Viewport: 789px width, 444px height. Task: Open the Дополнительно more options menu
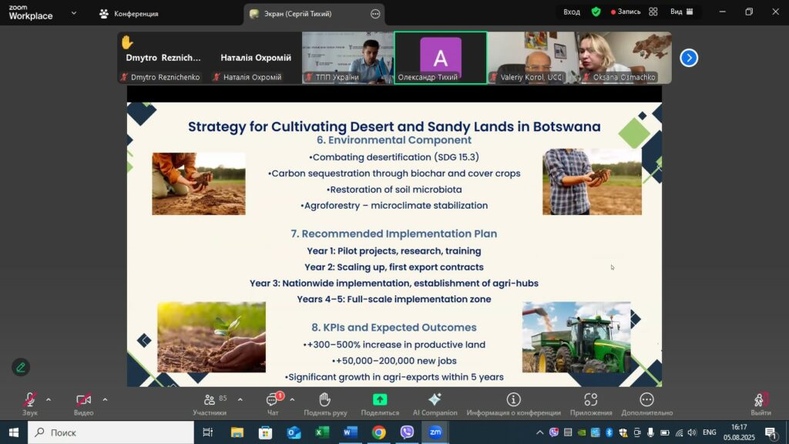click(x=646, y=400)
